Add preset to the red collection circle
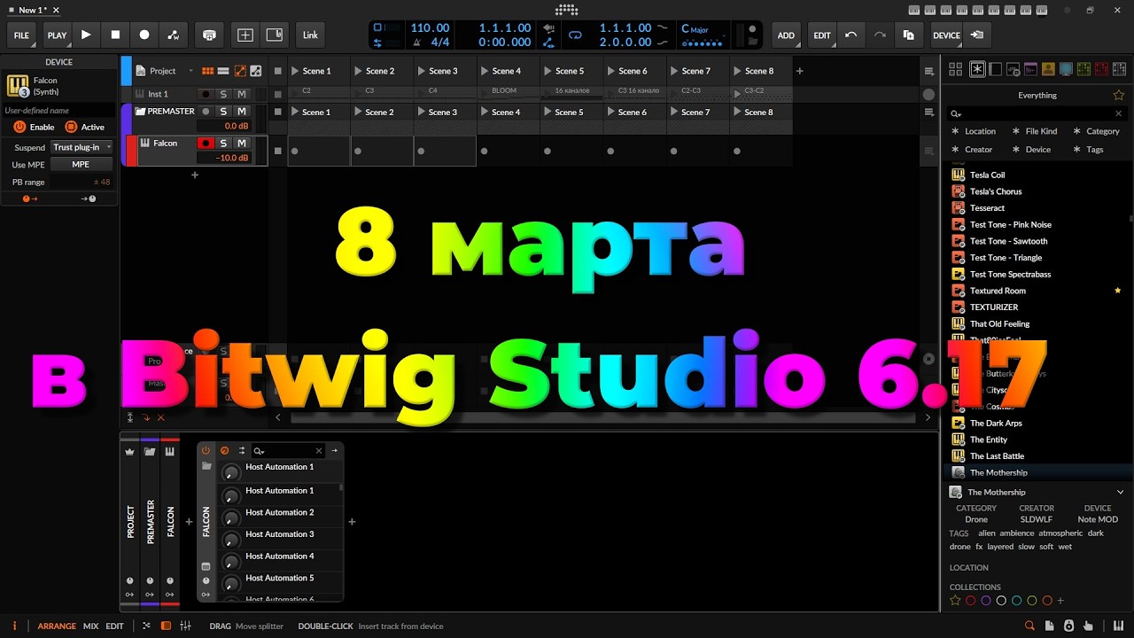The width and height of the screenshot is (1134, 638). (970, 601)
